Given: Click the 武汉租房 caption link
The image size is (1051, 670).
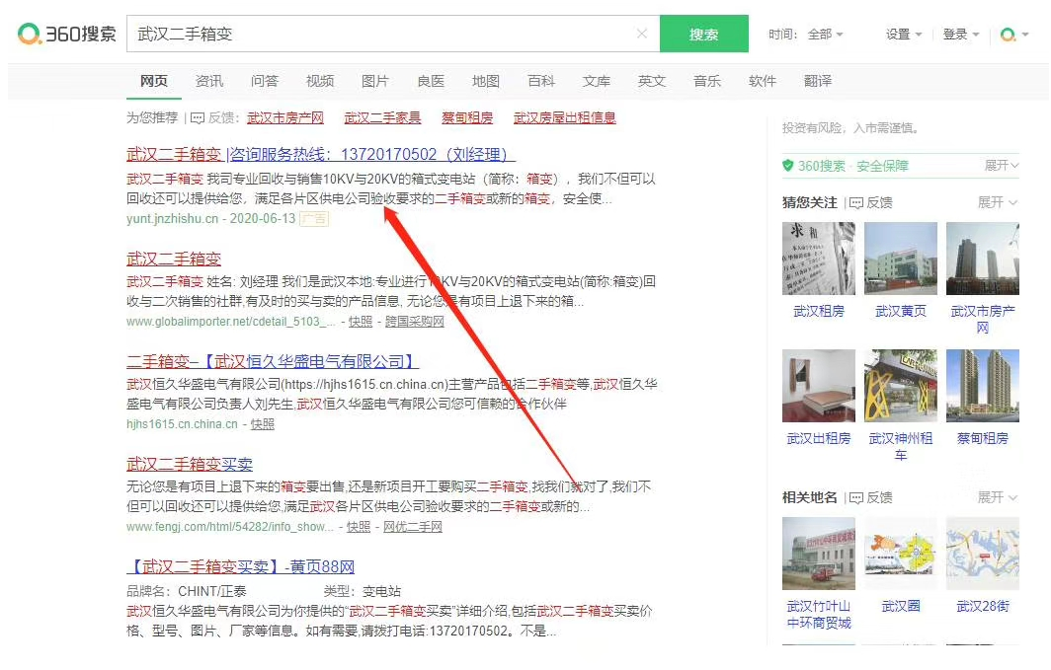Looking at the screenshot, I should pyautogui.click(x=819, y=311).
